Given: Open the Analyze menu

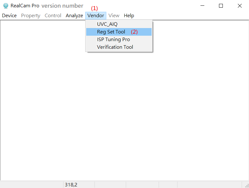Looking at the screenshot, I should click(x=74, y=16).
